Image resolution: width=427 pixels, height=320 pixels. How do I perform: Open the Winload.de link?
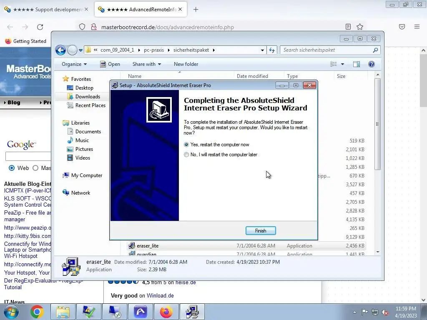[x=160, y=295]
